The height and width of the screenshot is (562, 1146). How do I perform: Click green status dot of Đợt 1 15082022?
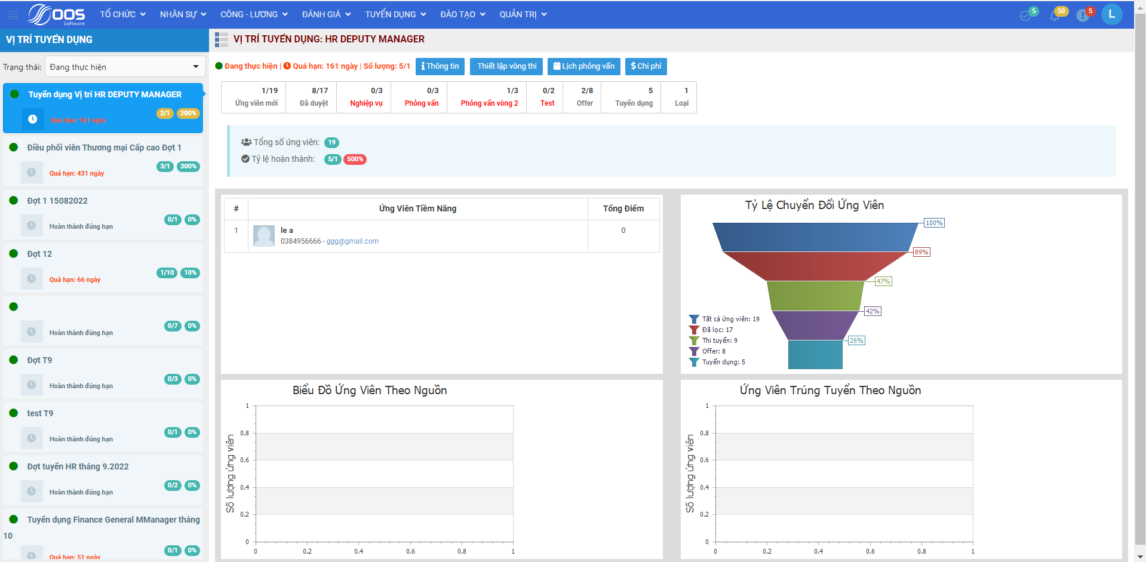pos(14,200)
